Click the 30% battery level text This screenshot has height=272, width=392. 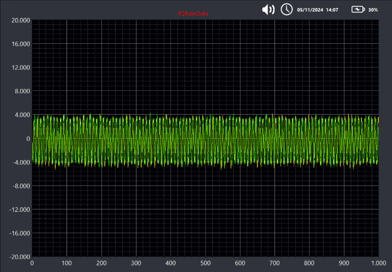pos(373,10)
